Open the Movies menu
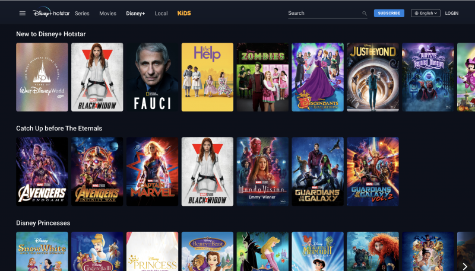 click(108, 13)
